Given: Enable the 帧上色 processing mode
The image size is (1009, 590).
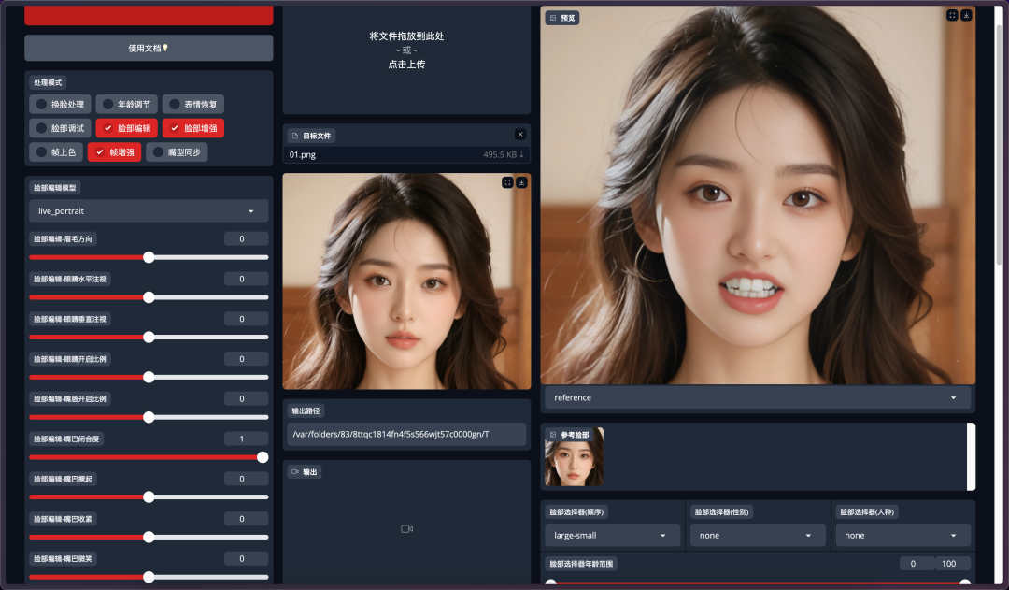Looking at the screenshot, I should pos(56,152).
